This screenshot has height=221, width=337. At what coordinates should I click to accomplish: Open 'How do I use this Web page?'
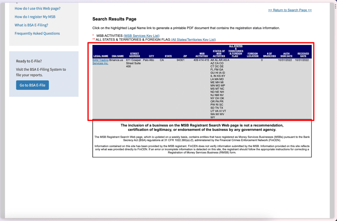(37, 8)
